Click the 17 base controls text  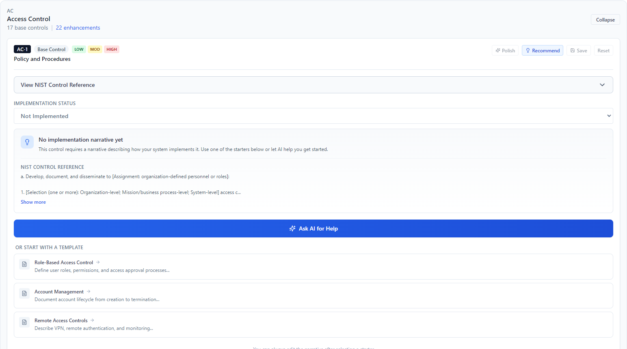point(28,28)
